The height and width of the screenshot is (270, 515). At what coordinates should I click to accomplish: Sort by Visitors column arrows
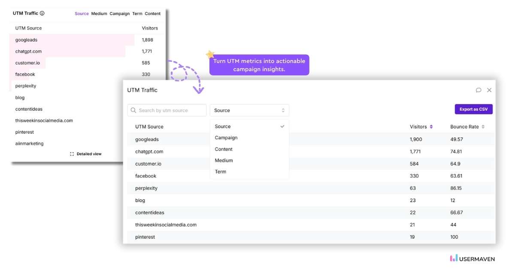pyautogui.click(x=431, y=127)
